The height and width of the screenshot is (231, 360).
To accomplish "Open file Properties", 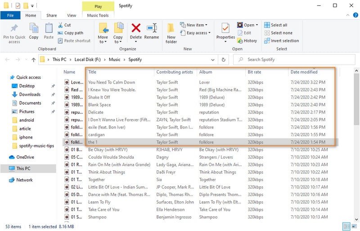I will [x=225, y=33].
